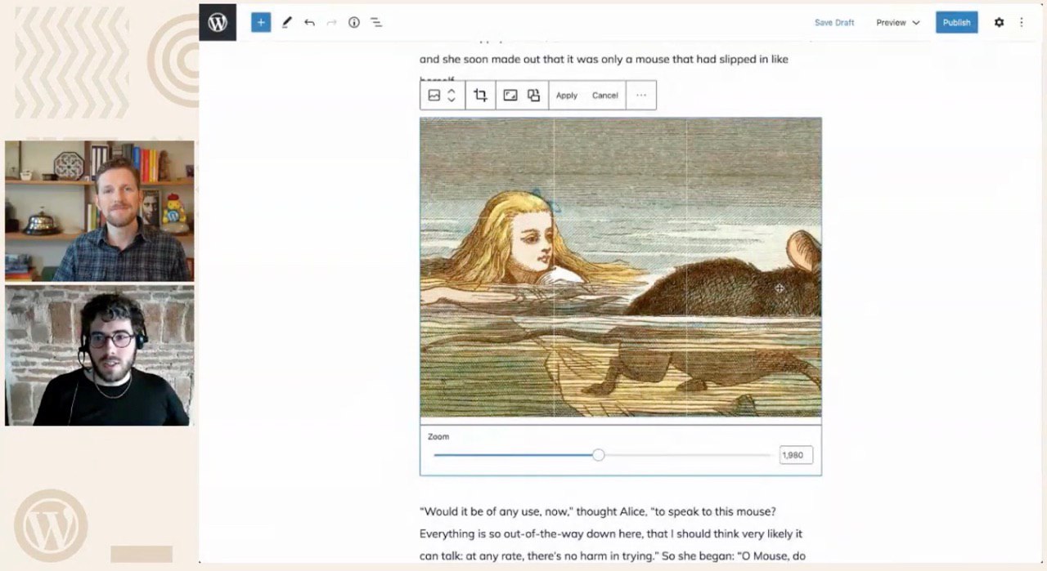
Task: Select the Tools pencil icon
Action: coord(286,23)
